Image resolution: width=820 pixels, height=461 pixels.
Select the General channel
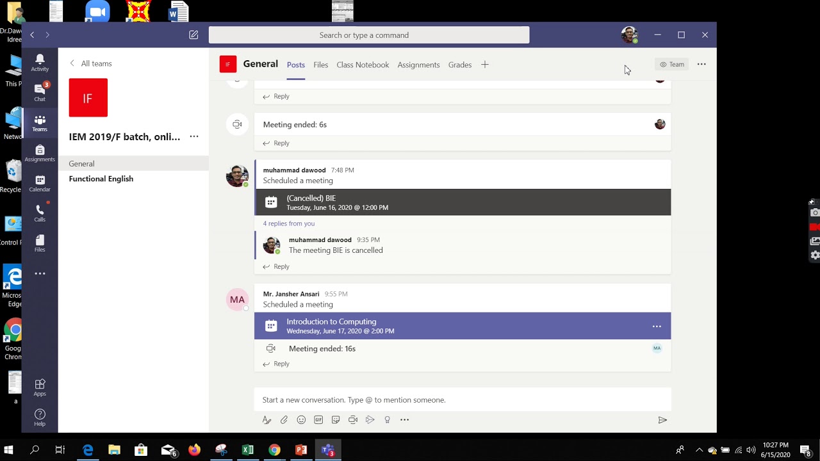click(x=133, y=163)
